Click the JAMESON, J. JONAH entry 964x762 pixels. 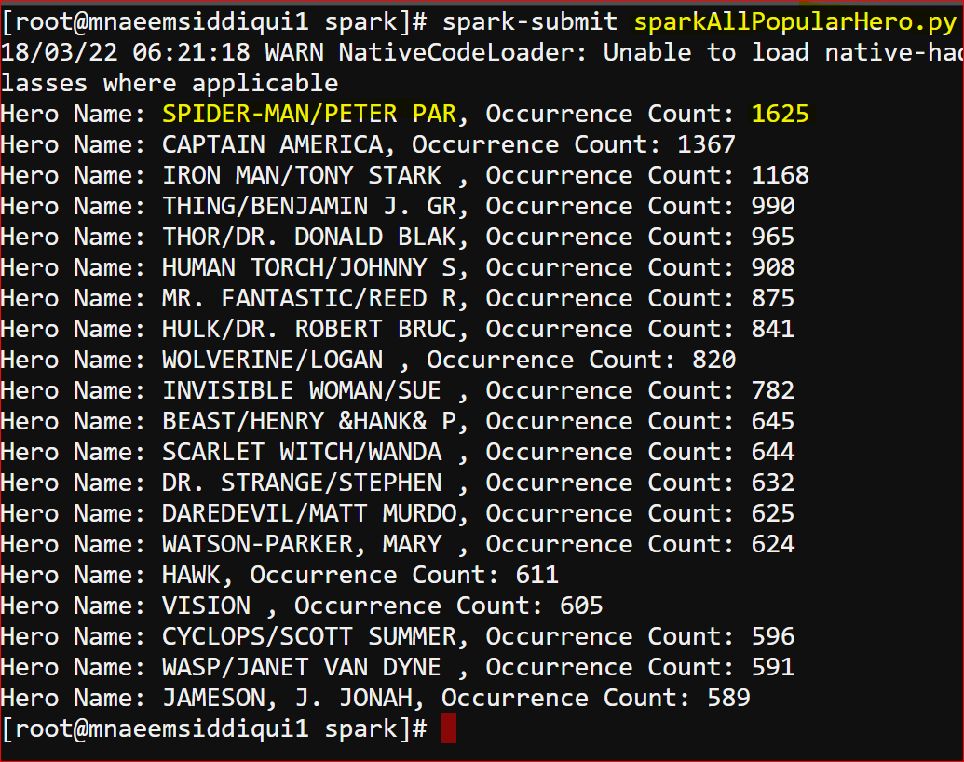[x=287, y=698]
